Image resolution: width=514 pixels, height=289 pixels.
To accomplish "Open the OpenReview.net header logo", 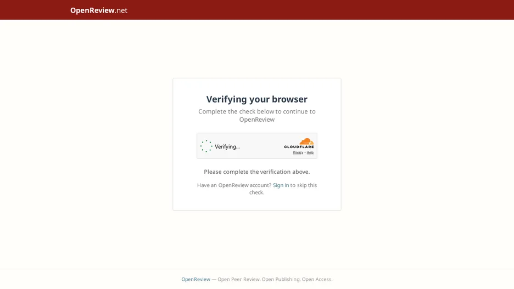I will click(99, 10).
